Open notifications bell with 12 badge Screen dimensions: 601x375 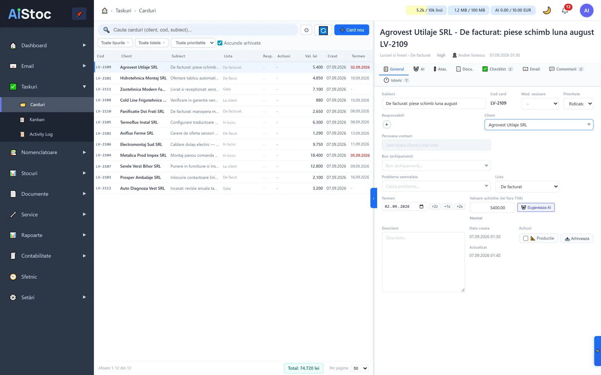point(565,10)
